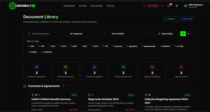Open the Historical Documents category card

click(x=65, y=71)
